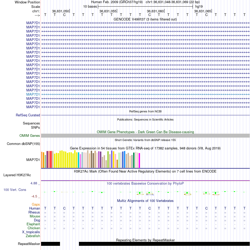
Task: Select the 'Mouse' alignment row label
Action: coord(35,216)
